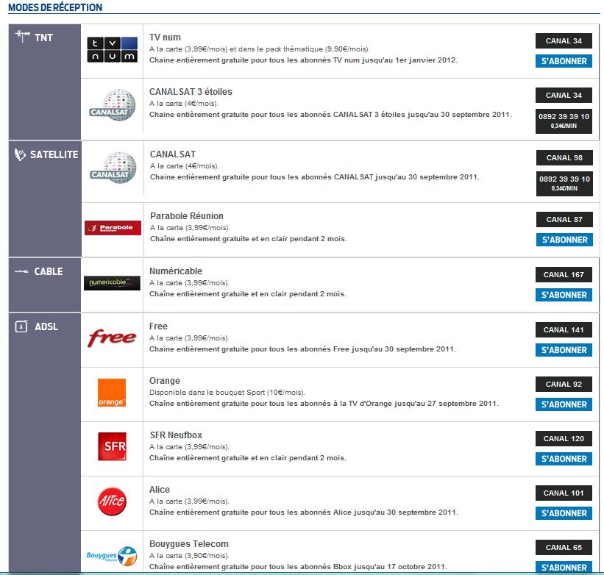
Task: Click the Free logo
Action: pos(112,338)
